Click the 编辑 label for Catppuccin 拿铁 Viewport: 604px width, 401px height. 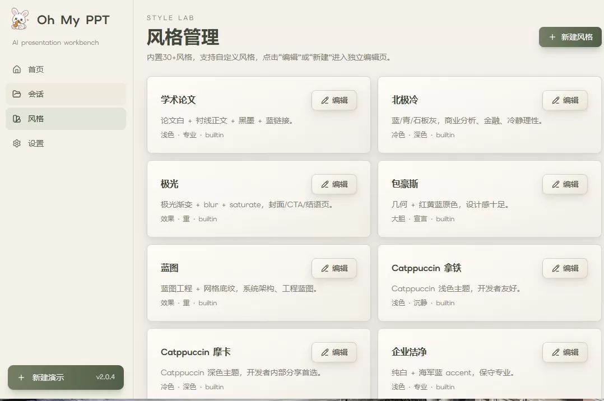click(570, 268)
